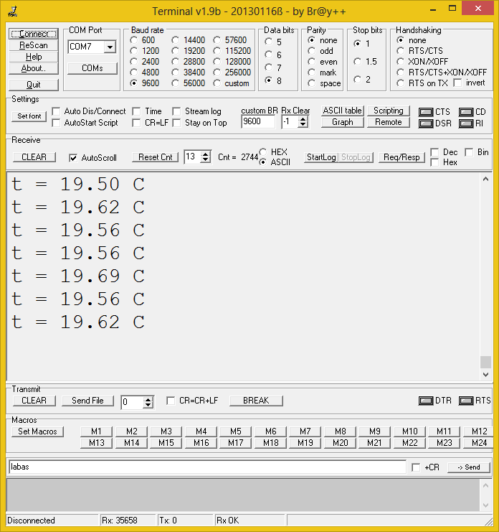Select 2 stop bits
499x532 pixels.
tap(357, 80)
